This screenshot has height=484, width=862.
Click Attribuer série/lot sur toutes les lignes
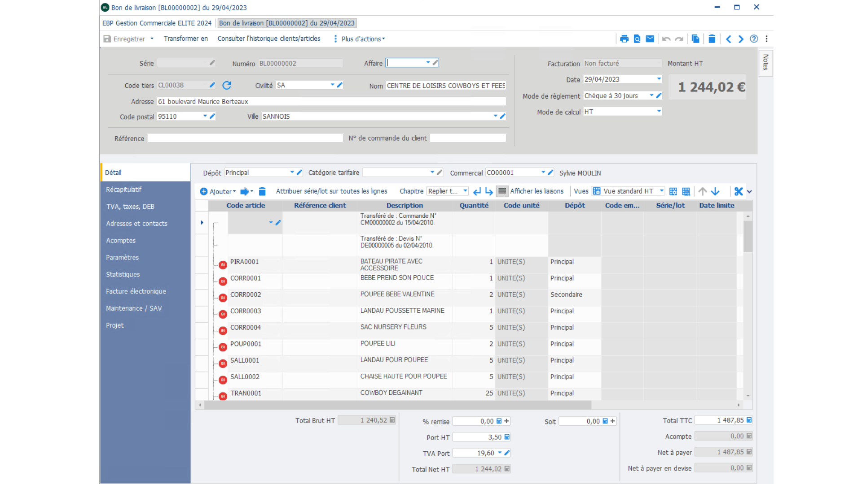click(x=331, y=191)
